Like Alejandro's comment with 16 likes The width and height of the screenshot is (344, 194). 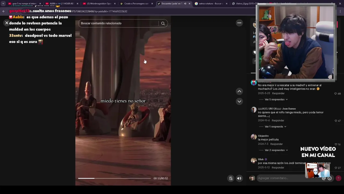tap(336, 144)
